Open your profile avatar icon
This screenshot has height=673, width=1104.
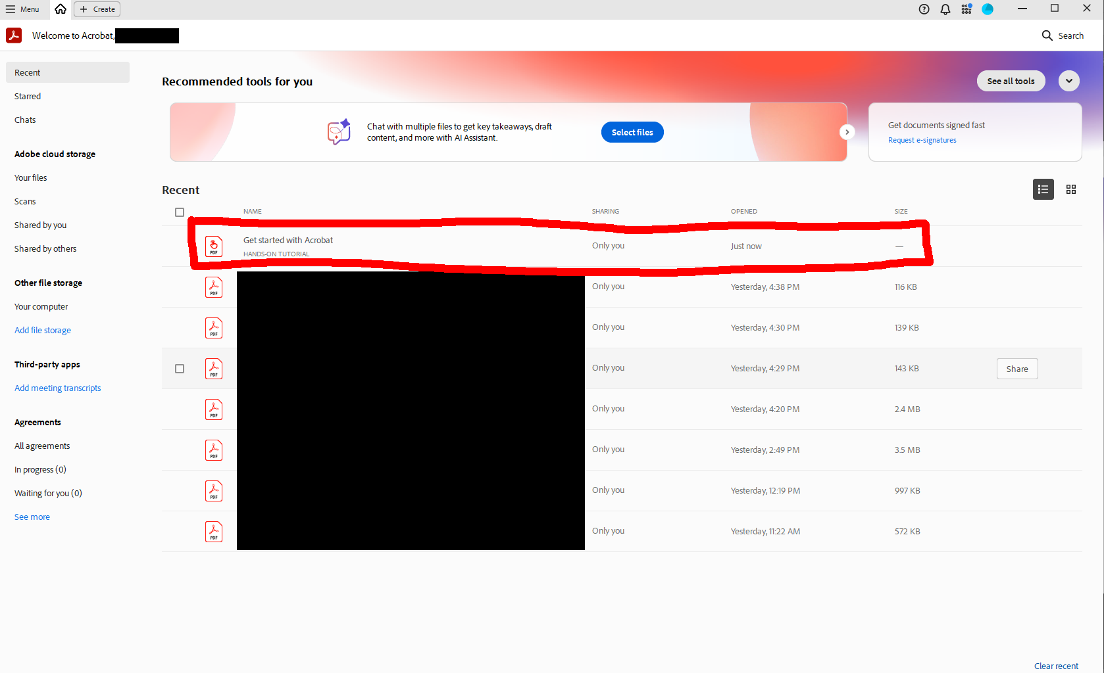pyautogui.click(x=988, y=9)
